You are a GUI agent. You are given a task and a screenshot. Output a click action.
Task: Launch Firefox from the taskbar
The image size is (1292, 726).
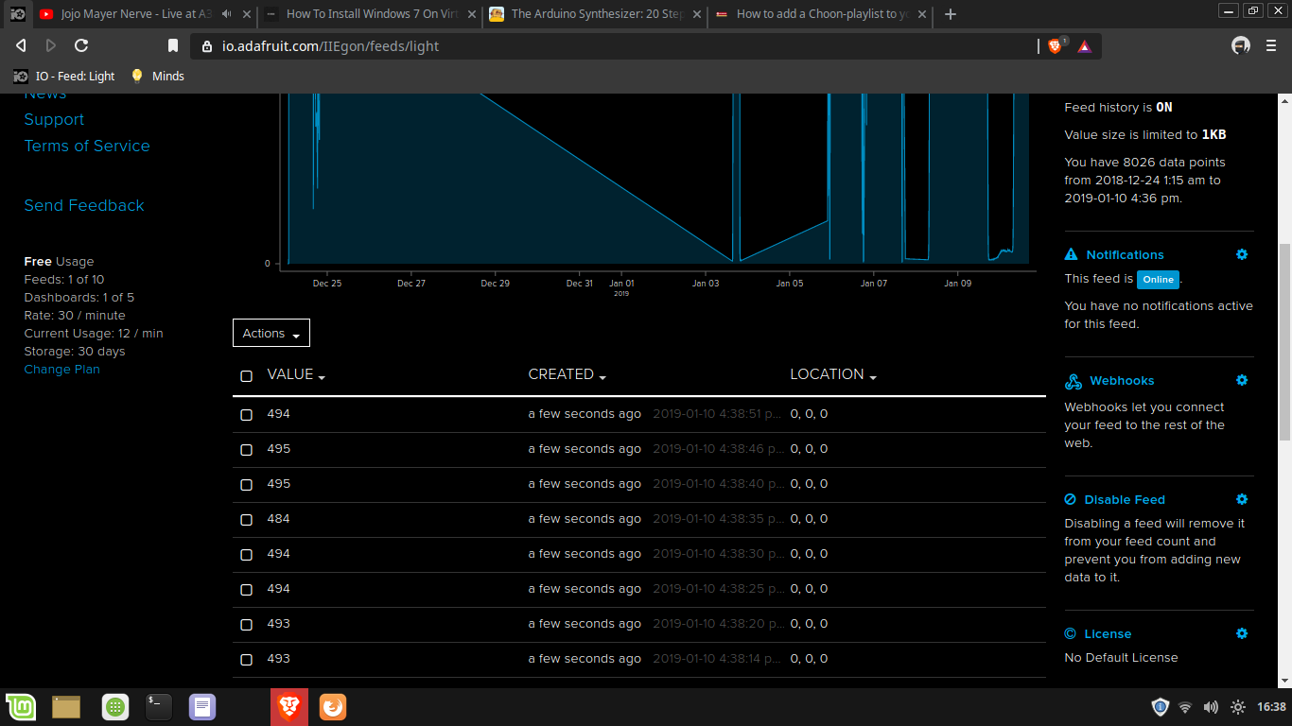(332, 706)
